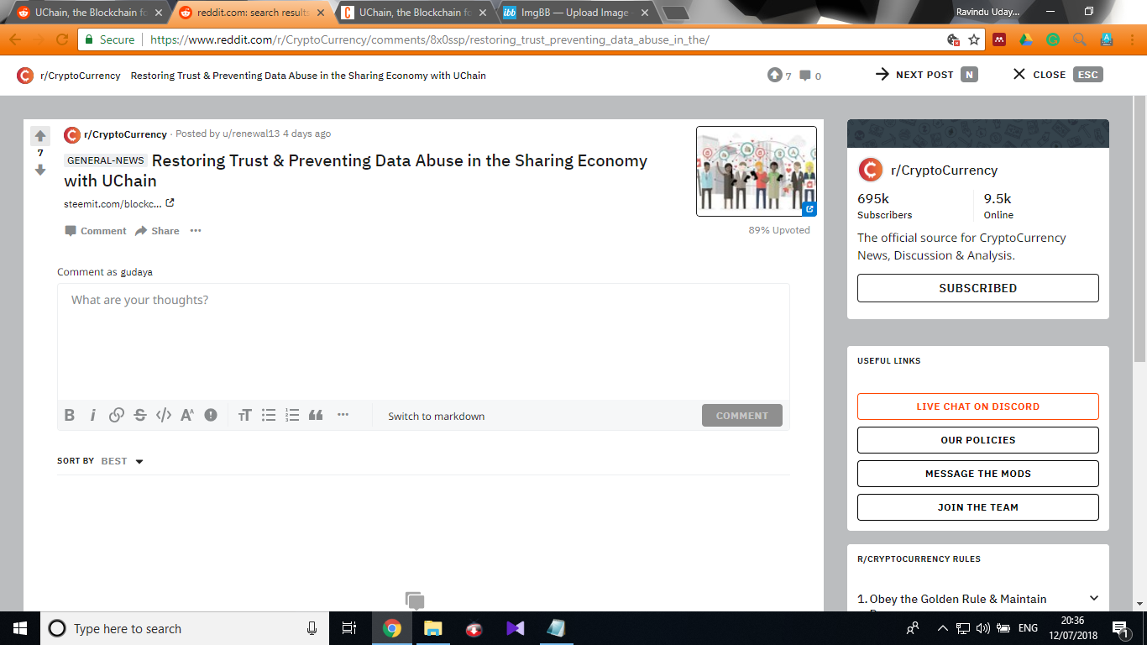This screenshot has width=1147, height=645.
Task: Toggle the SUBSCRIBED button for r/CryptoCurrency
Action: tap(977, 288)
